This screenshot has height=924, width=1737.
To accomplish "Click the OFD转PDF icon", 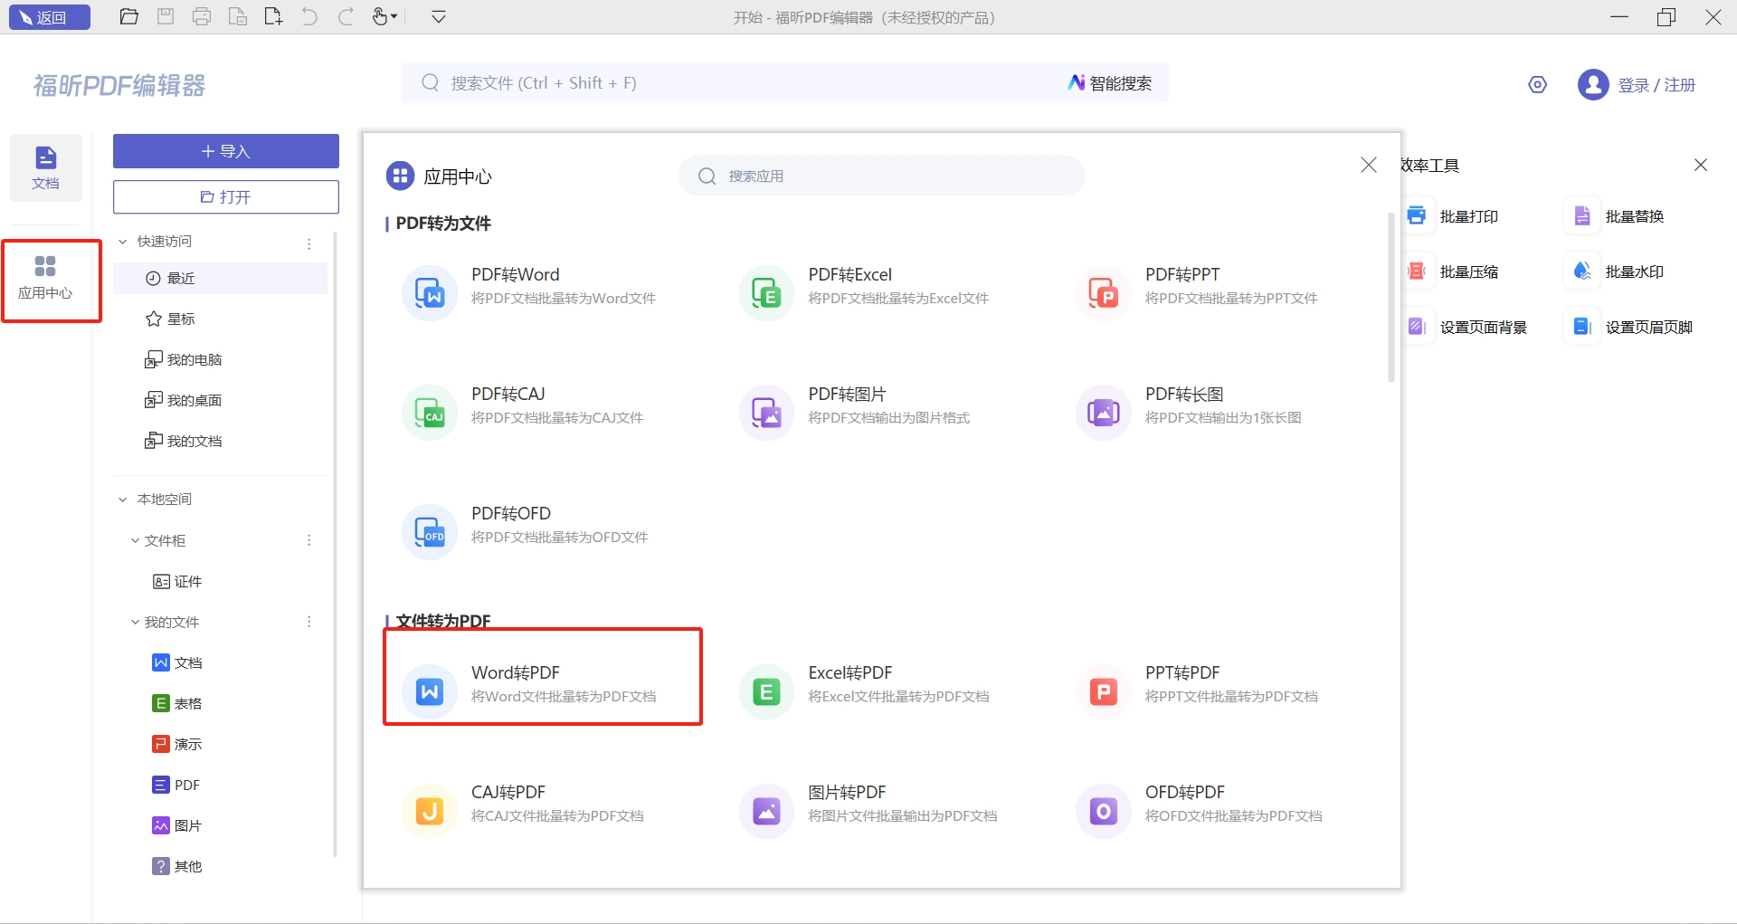I will [1103, 811].
